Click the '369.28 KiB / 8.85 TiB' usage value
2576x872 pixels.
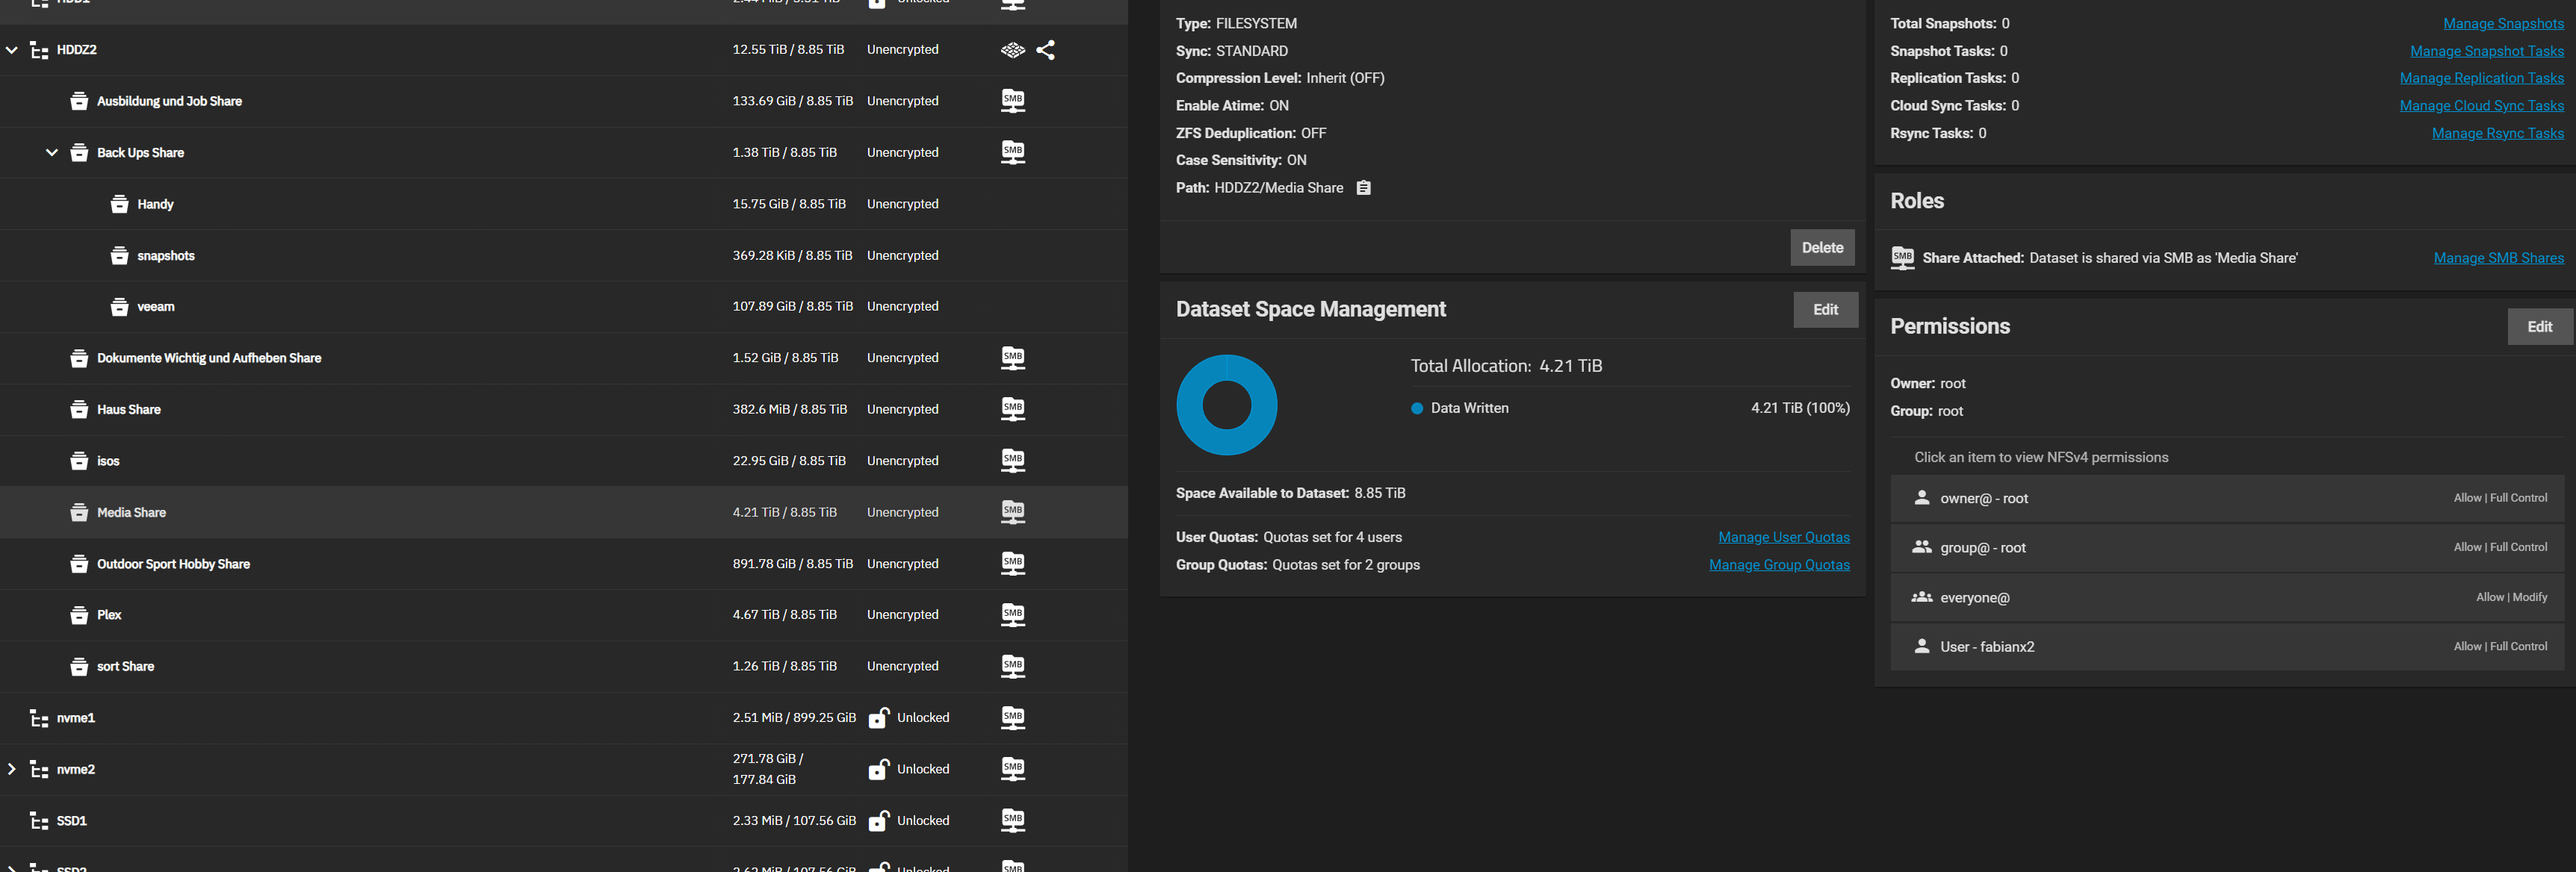tap(792, 256)
